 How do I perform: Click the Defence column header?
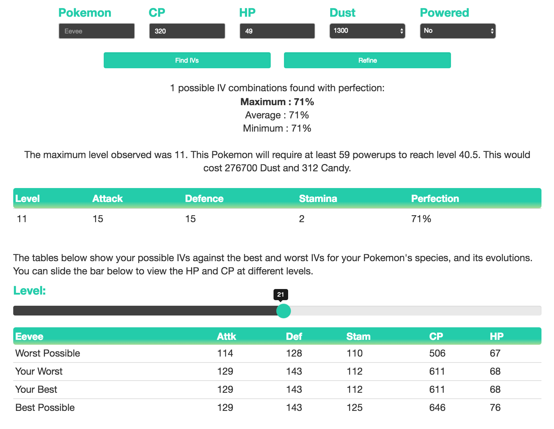204,198
